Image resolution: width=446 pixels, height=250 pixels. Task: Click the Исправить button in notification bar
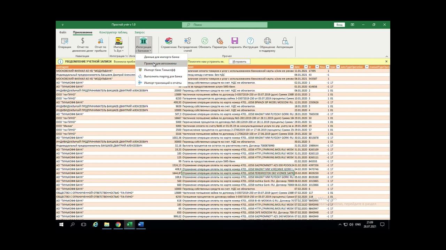point(239,61)
